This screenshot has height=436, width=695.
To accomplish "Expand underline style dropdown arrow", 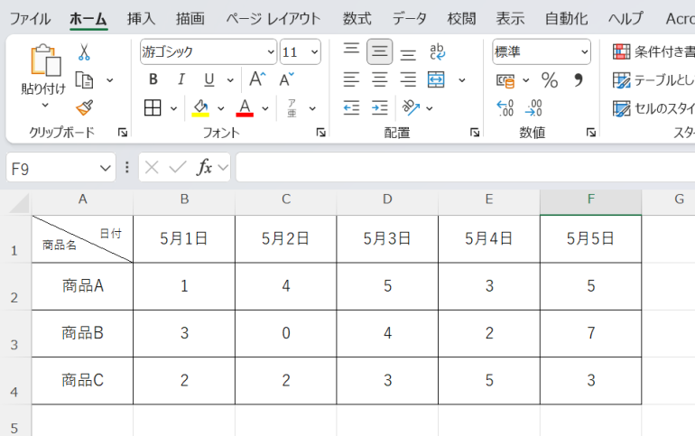I will [230, 80].
